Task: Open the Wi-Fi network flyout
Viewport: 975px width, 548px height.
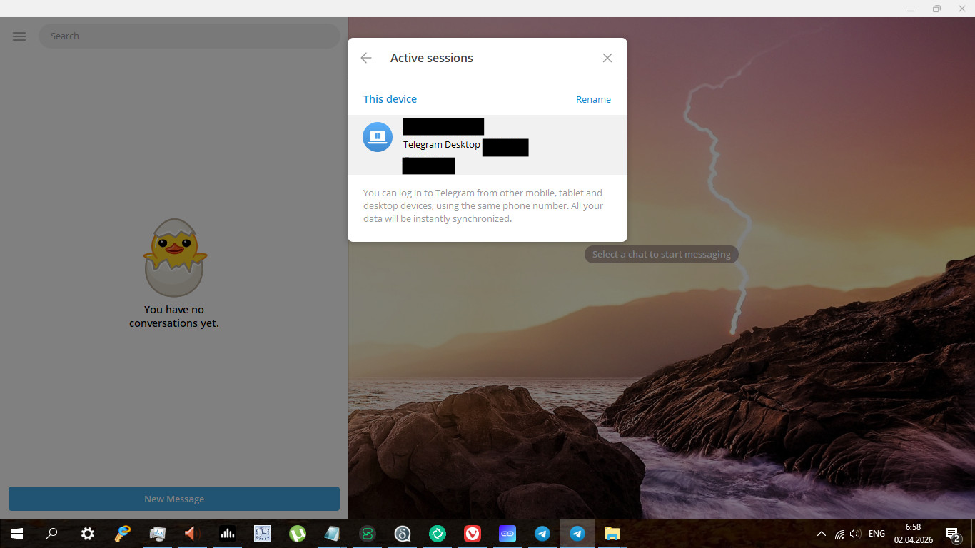Action: click(x=839, y=534)
